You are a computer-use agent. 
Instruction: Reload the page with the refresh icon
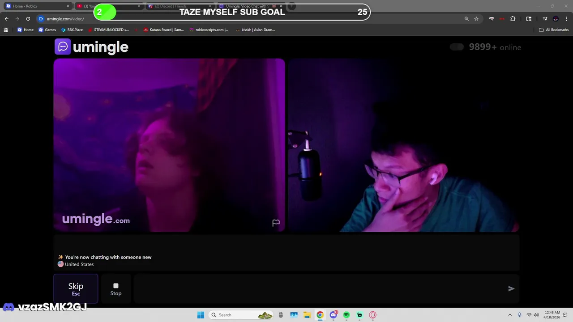[x=28, y=19]
